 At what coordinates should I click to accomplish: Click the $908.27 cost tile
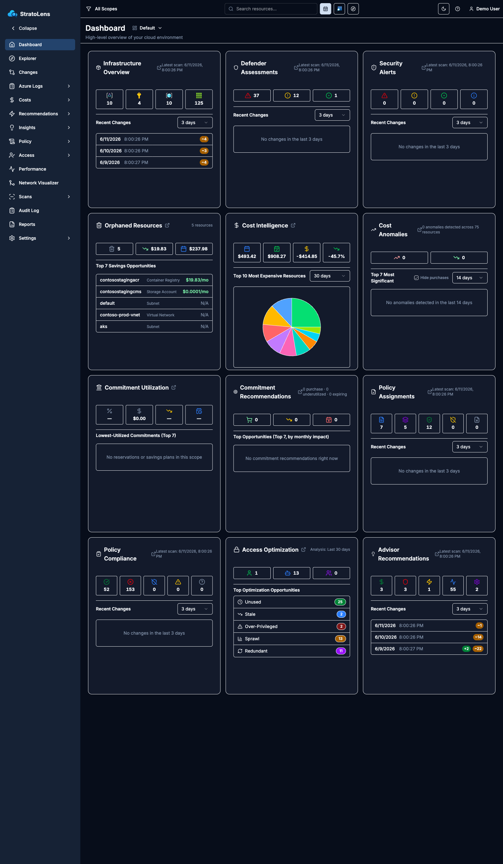[x=277, y=253]
